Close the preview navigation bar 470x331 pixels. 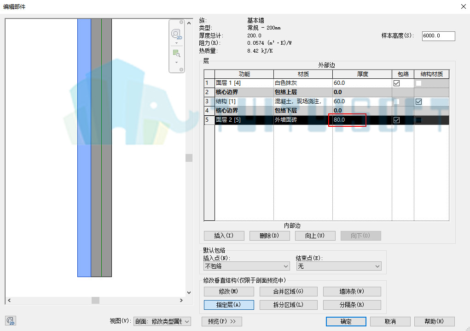[x=181, y=22]
